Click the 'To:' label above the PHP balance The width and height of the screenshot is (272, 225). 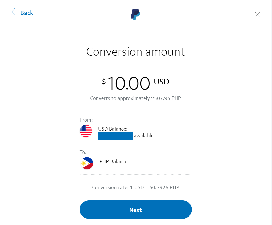(83, 152)
